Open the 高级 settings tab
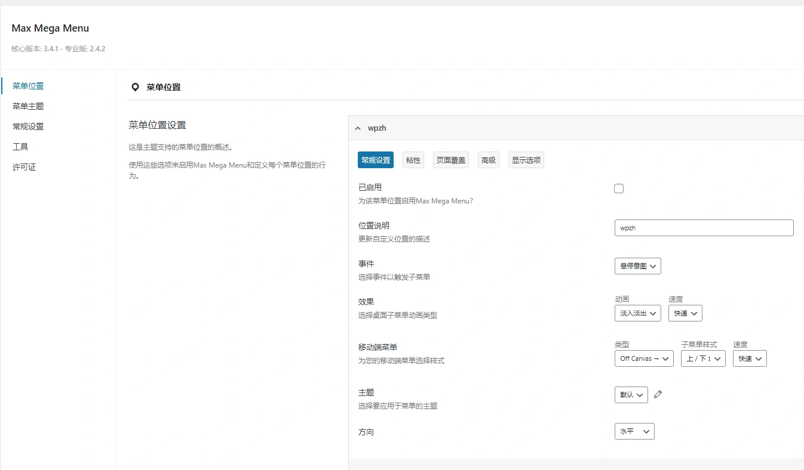 tap(488, 159)
